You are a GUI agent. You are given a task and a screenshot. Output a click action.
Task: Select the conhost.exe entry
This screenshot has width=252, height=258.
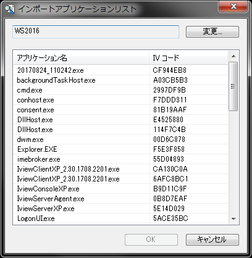click(120, 100)
